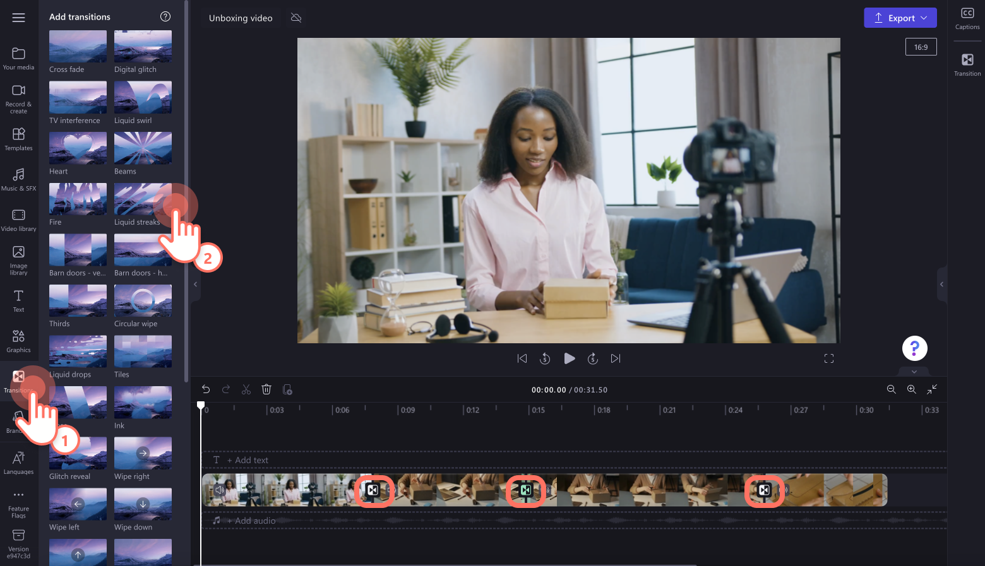The image size is (985, 566).
Task: Collapse the left transitions panel
Action: point(195,285)
